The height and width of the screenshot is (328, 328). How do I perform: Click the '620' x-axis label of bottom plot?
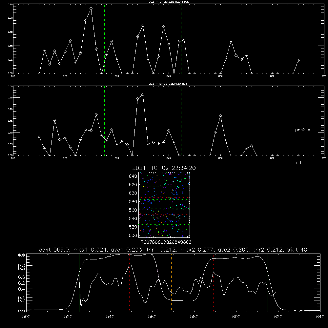coord(278,317)
